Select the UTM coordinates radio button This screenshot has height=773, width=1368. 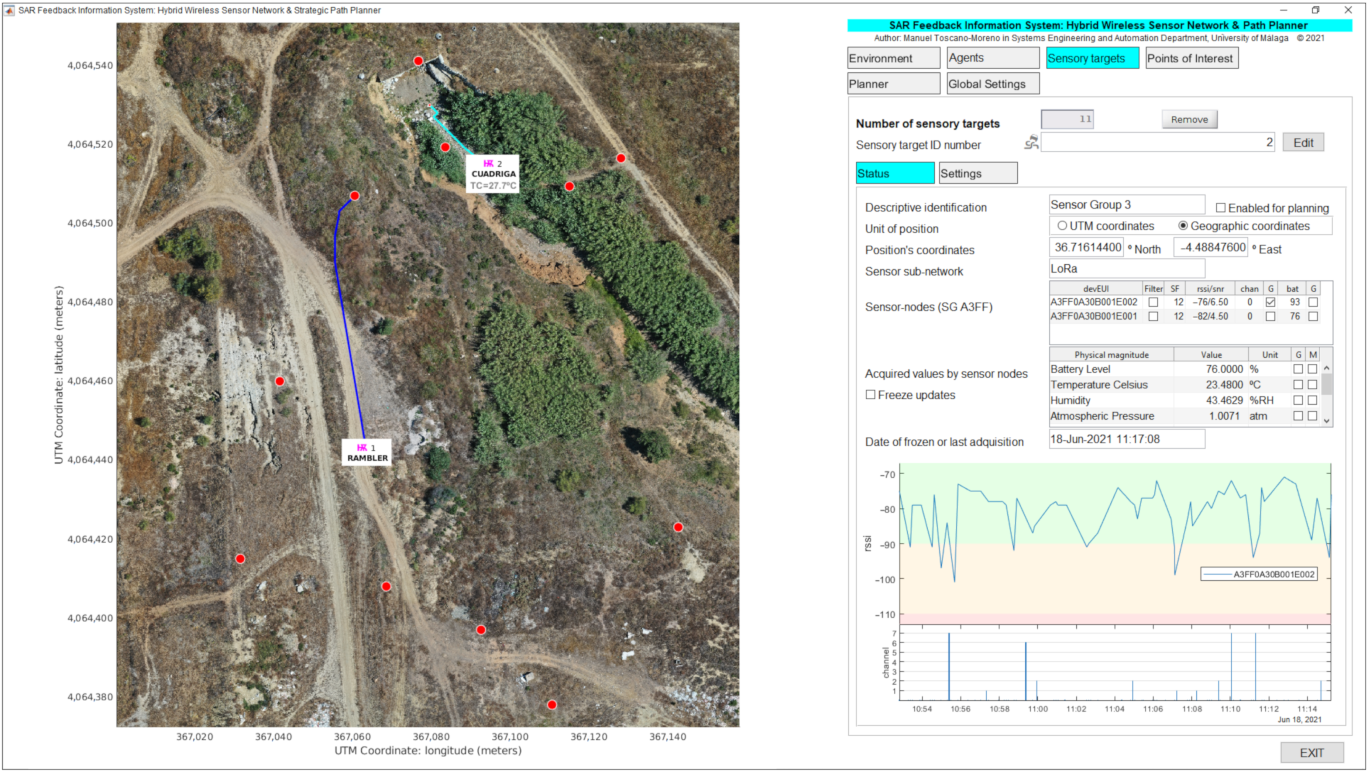click(x=1062, y=226)
